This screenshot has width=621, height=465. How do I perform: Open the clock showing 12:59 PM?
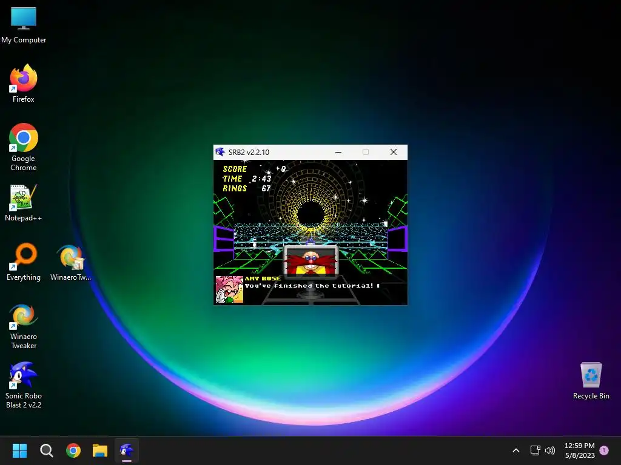point(579,450)
